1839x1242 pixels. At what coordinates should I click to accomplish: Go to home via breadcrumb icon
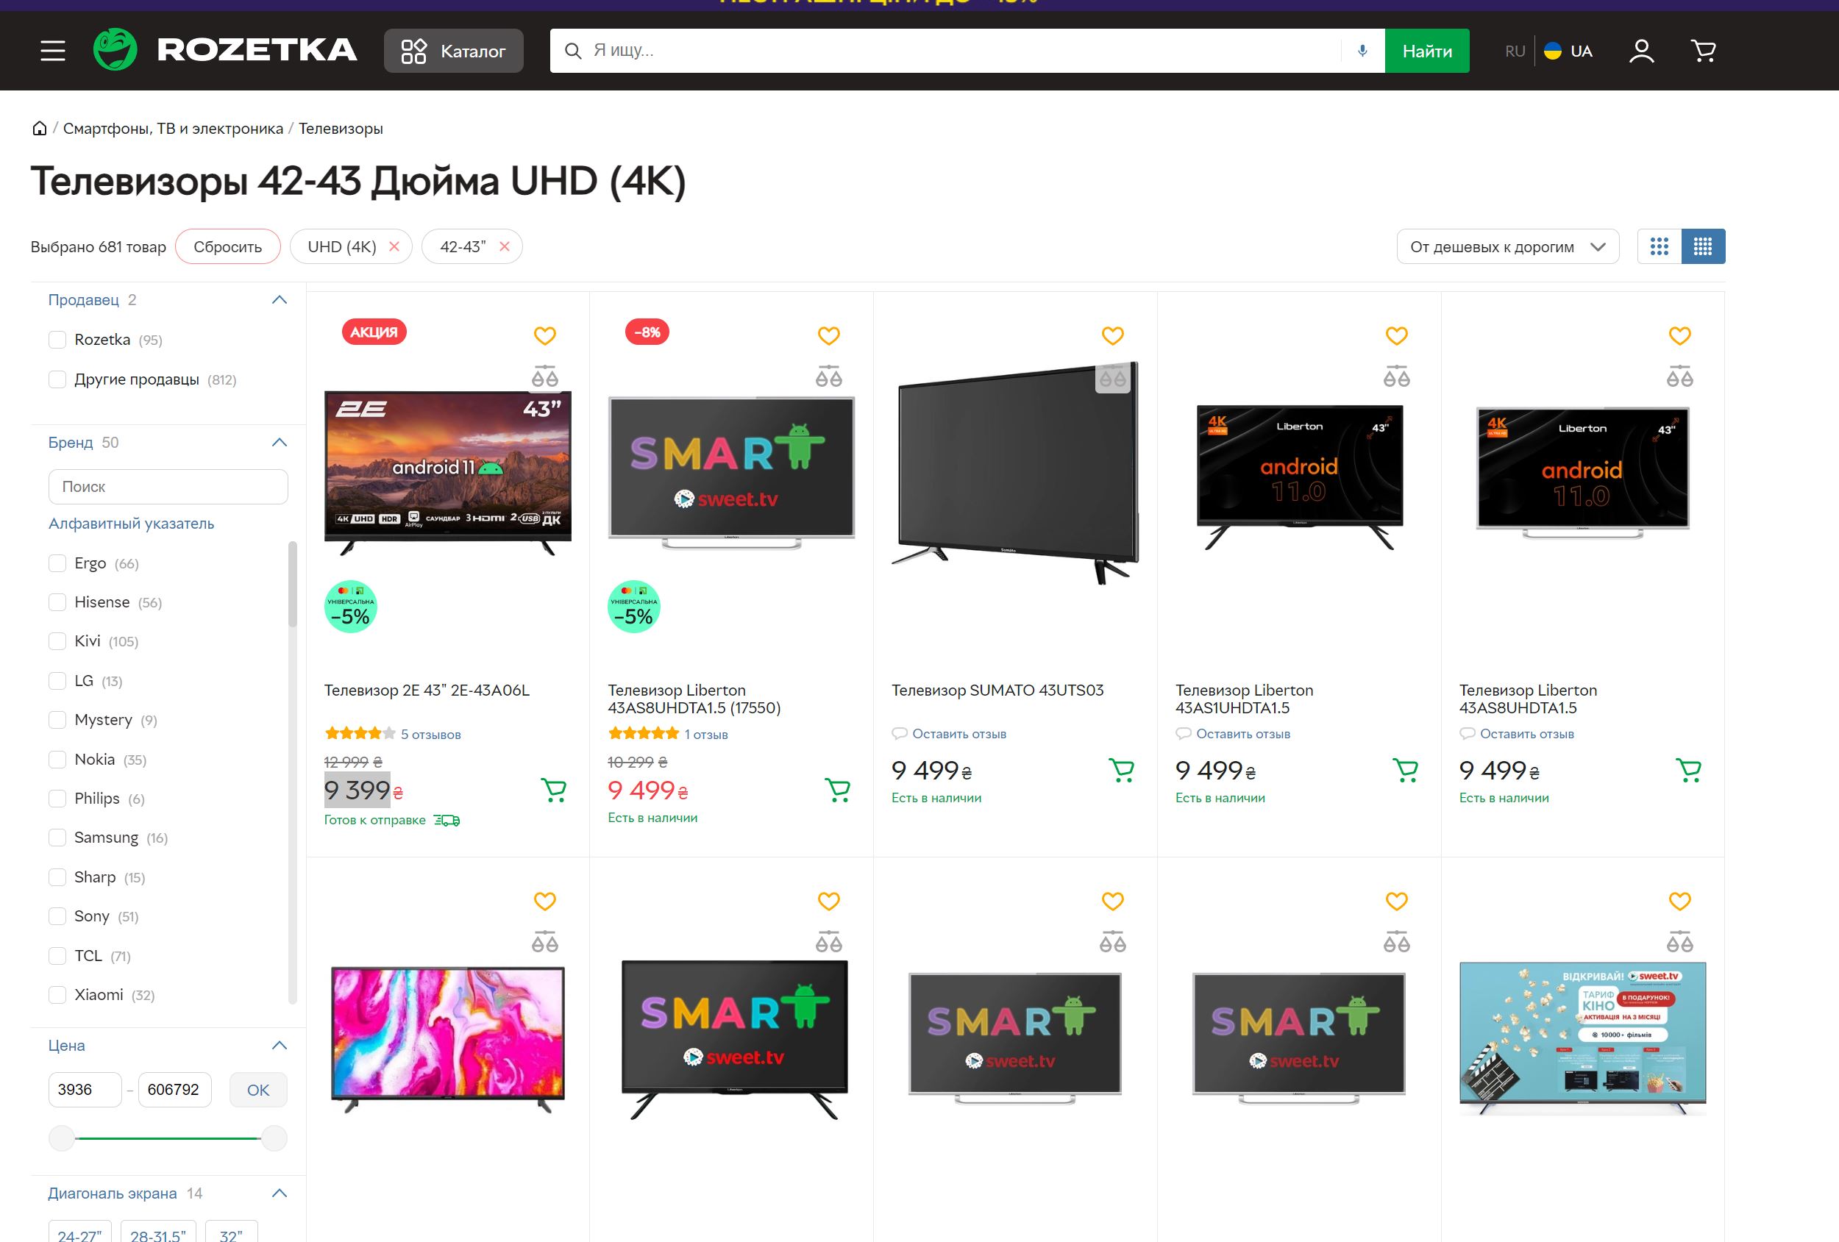[x=40, y=128]
